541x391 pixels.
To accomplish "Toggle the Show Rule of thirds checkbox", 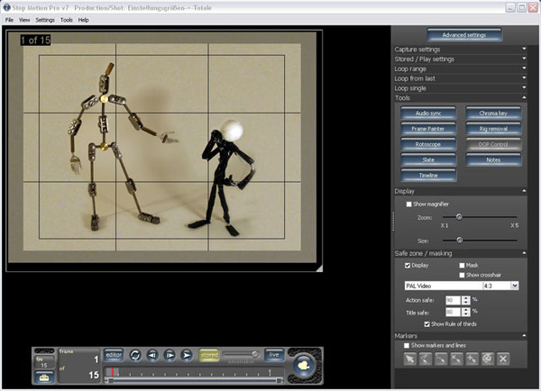I will [x=427, y=323].
